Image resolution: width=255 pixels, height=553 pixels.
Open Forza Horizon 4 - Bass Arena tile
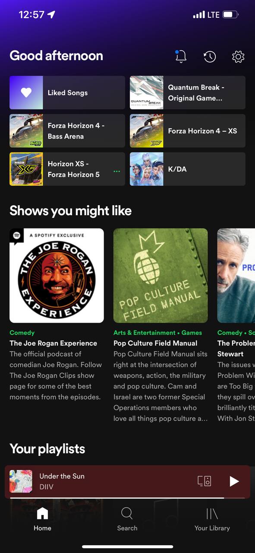pos(67,131)
